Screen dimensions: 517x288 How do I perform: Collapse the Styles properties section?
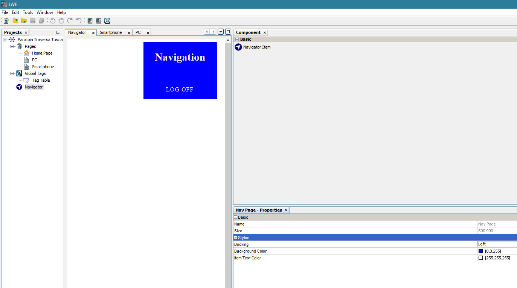click(x=236, y=238)
